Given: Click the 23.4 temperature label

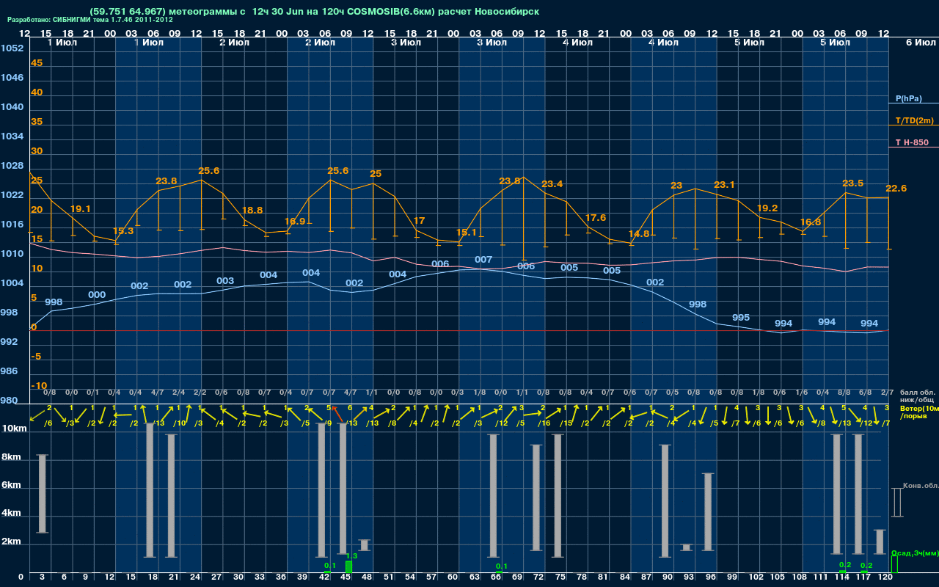Looking at the screenshot, I should pyautogui.click(x=552, y=183).
